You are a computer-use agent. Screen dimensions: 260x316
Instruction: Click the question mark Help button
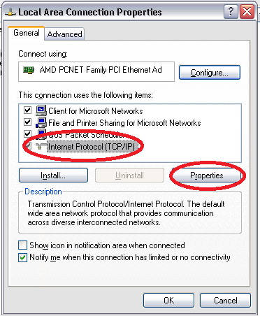[x=231, y=12]
